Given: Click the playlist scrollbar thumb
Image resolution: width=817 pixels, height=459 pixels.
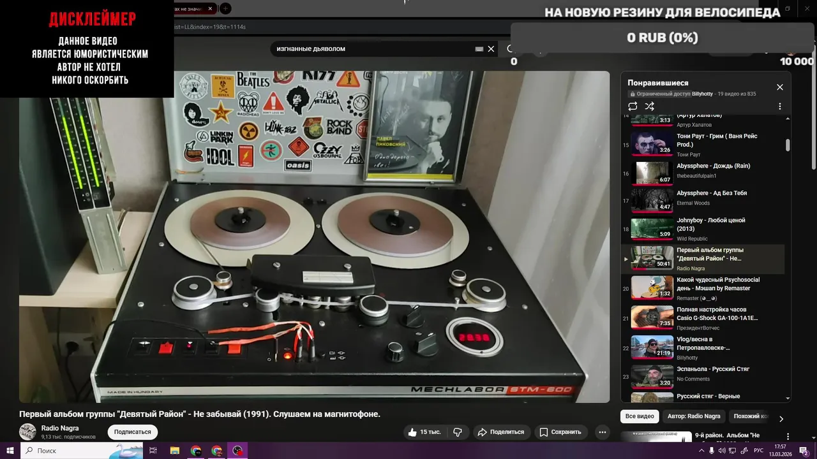Looking at the screenshot, I should click(788, 145).
